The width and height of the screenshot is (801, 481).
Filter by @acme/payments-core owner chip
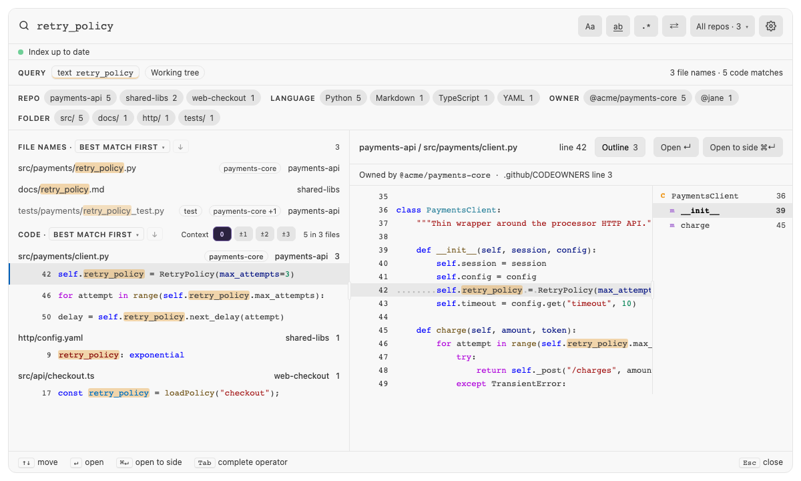click(637, 98)
